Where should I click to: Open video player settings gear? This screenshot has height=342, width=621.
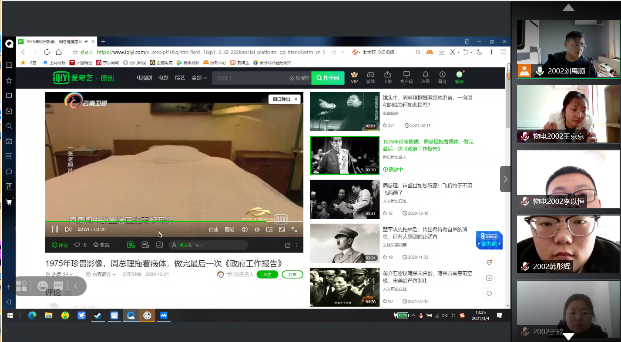pos(257,229)
